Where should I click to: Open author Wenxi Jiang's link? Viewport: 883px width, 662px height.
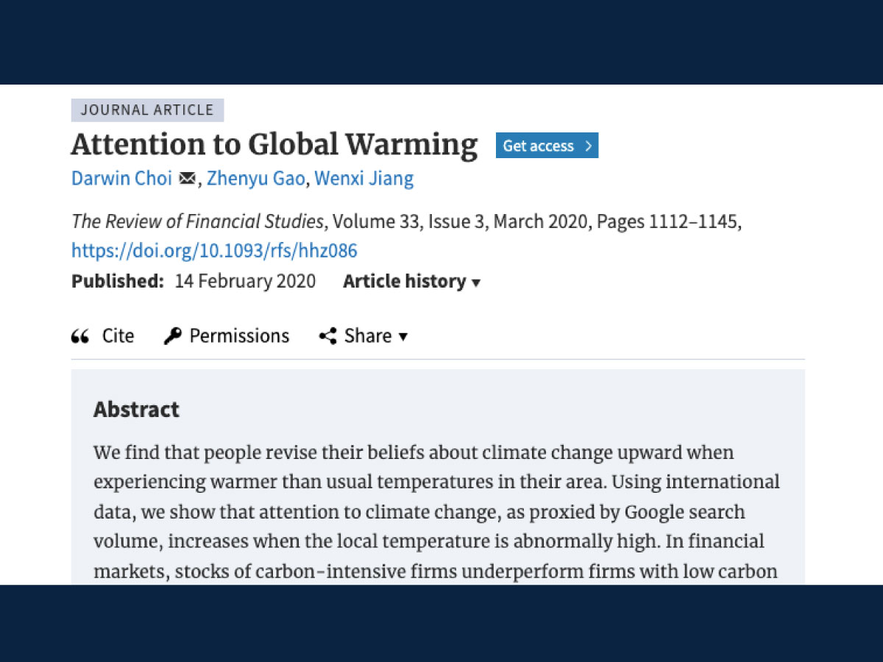pos(364,178)
